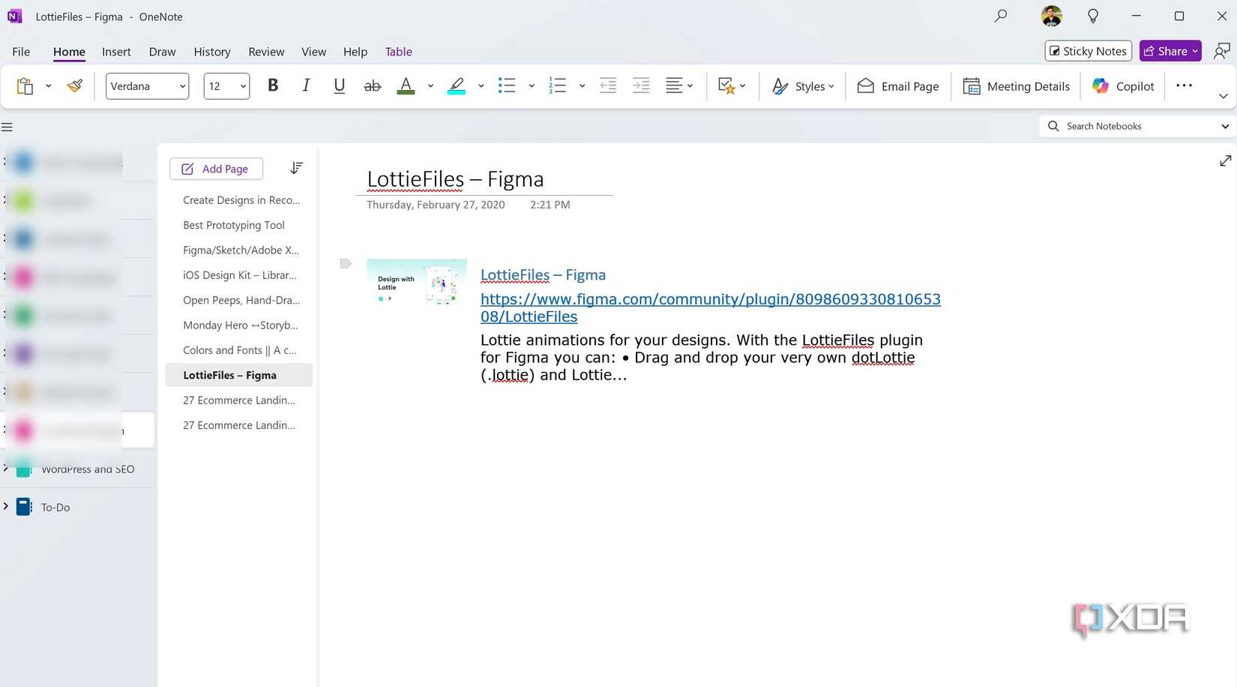Open numbering styles dropdown
Image resolution: width=1237 pixels, height=687 pixels.
[582, 86]
